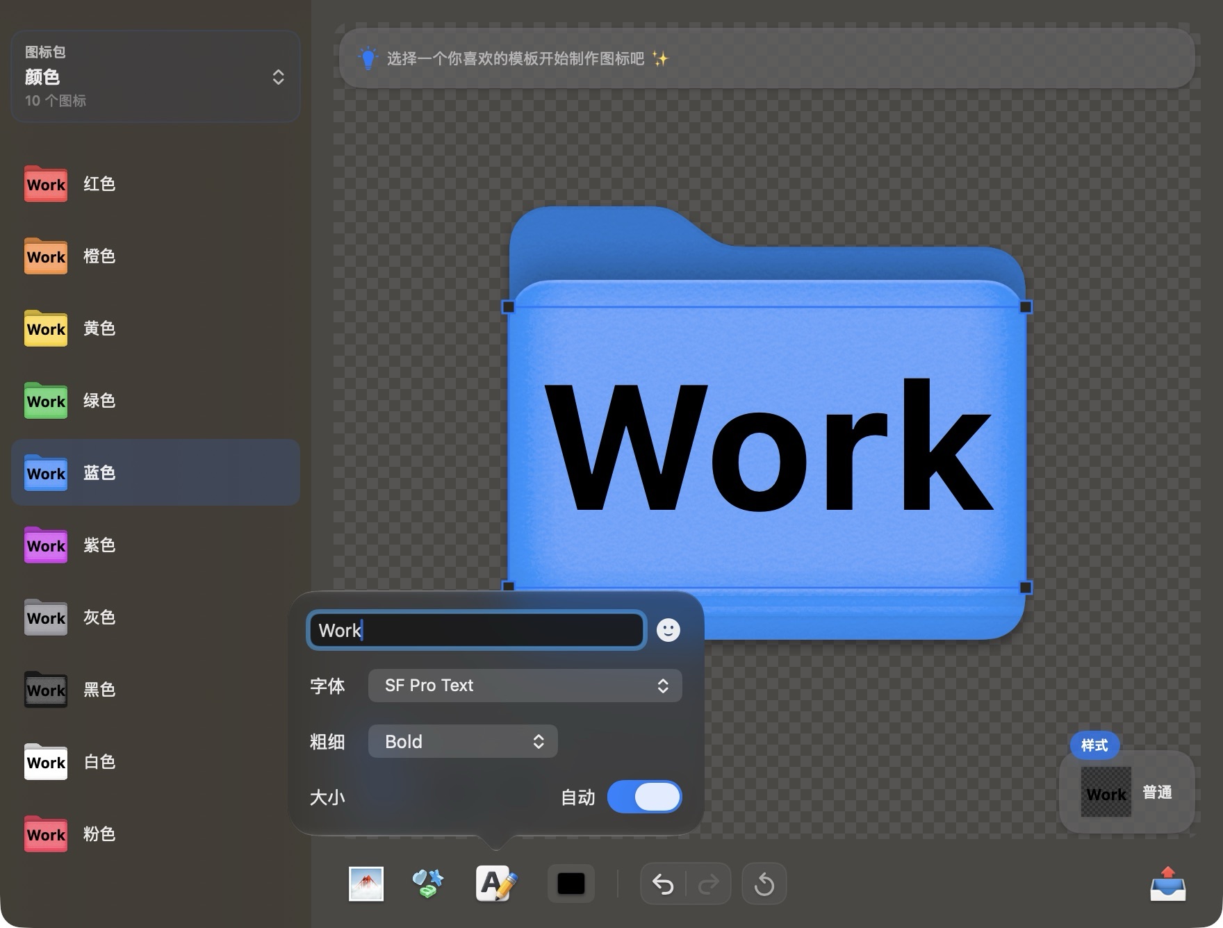Click the 大小 size label
Screen dimensions: 1223x928
tap(327, 797)
